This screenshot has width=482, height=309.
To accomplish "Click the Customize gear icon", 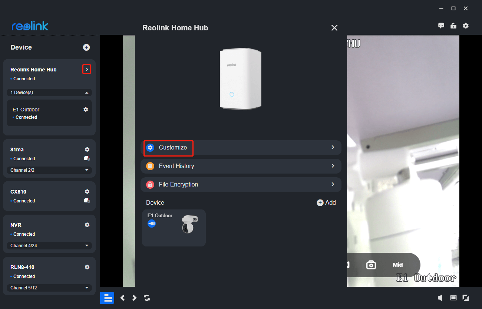I will [150, 148].
